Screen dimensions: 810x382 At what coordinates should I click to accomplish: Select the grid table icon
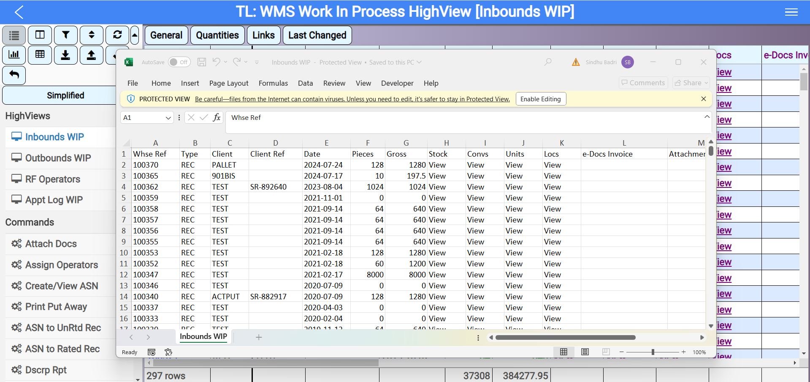pyautogui.click(x=40, y=55)
